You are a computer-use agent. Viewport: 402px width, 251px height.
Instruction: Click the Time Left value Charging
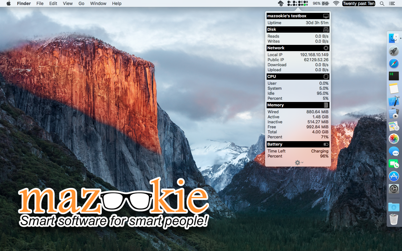click(320, 151)
